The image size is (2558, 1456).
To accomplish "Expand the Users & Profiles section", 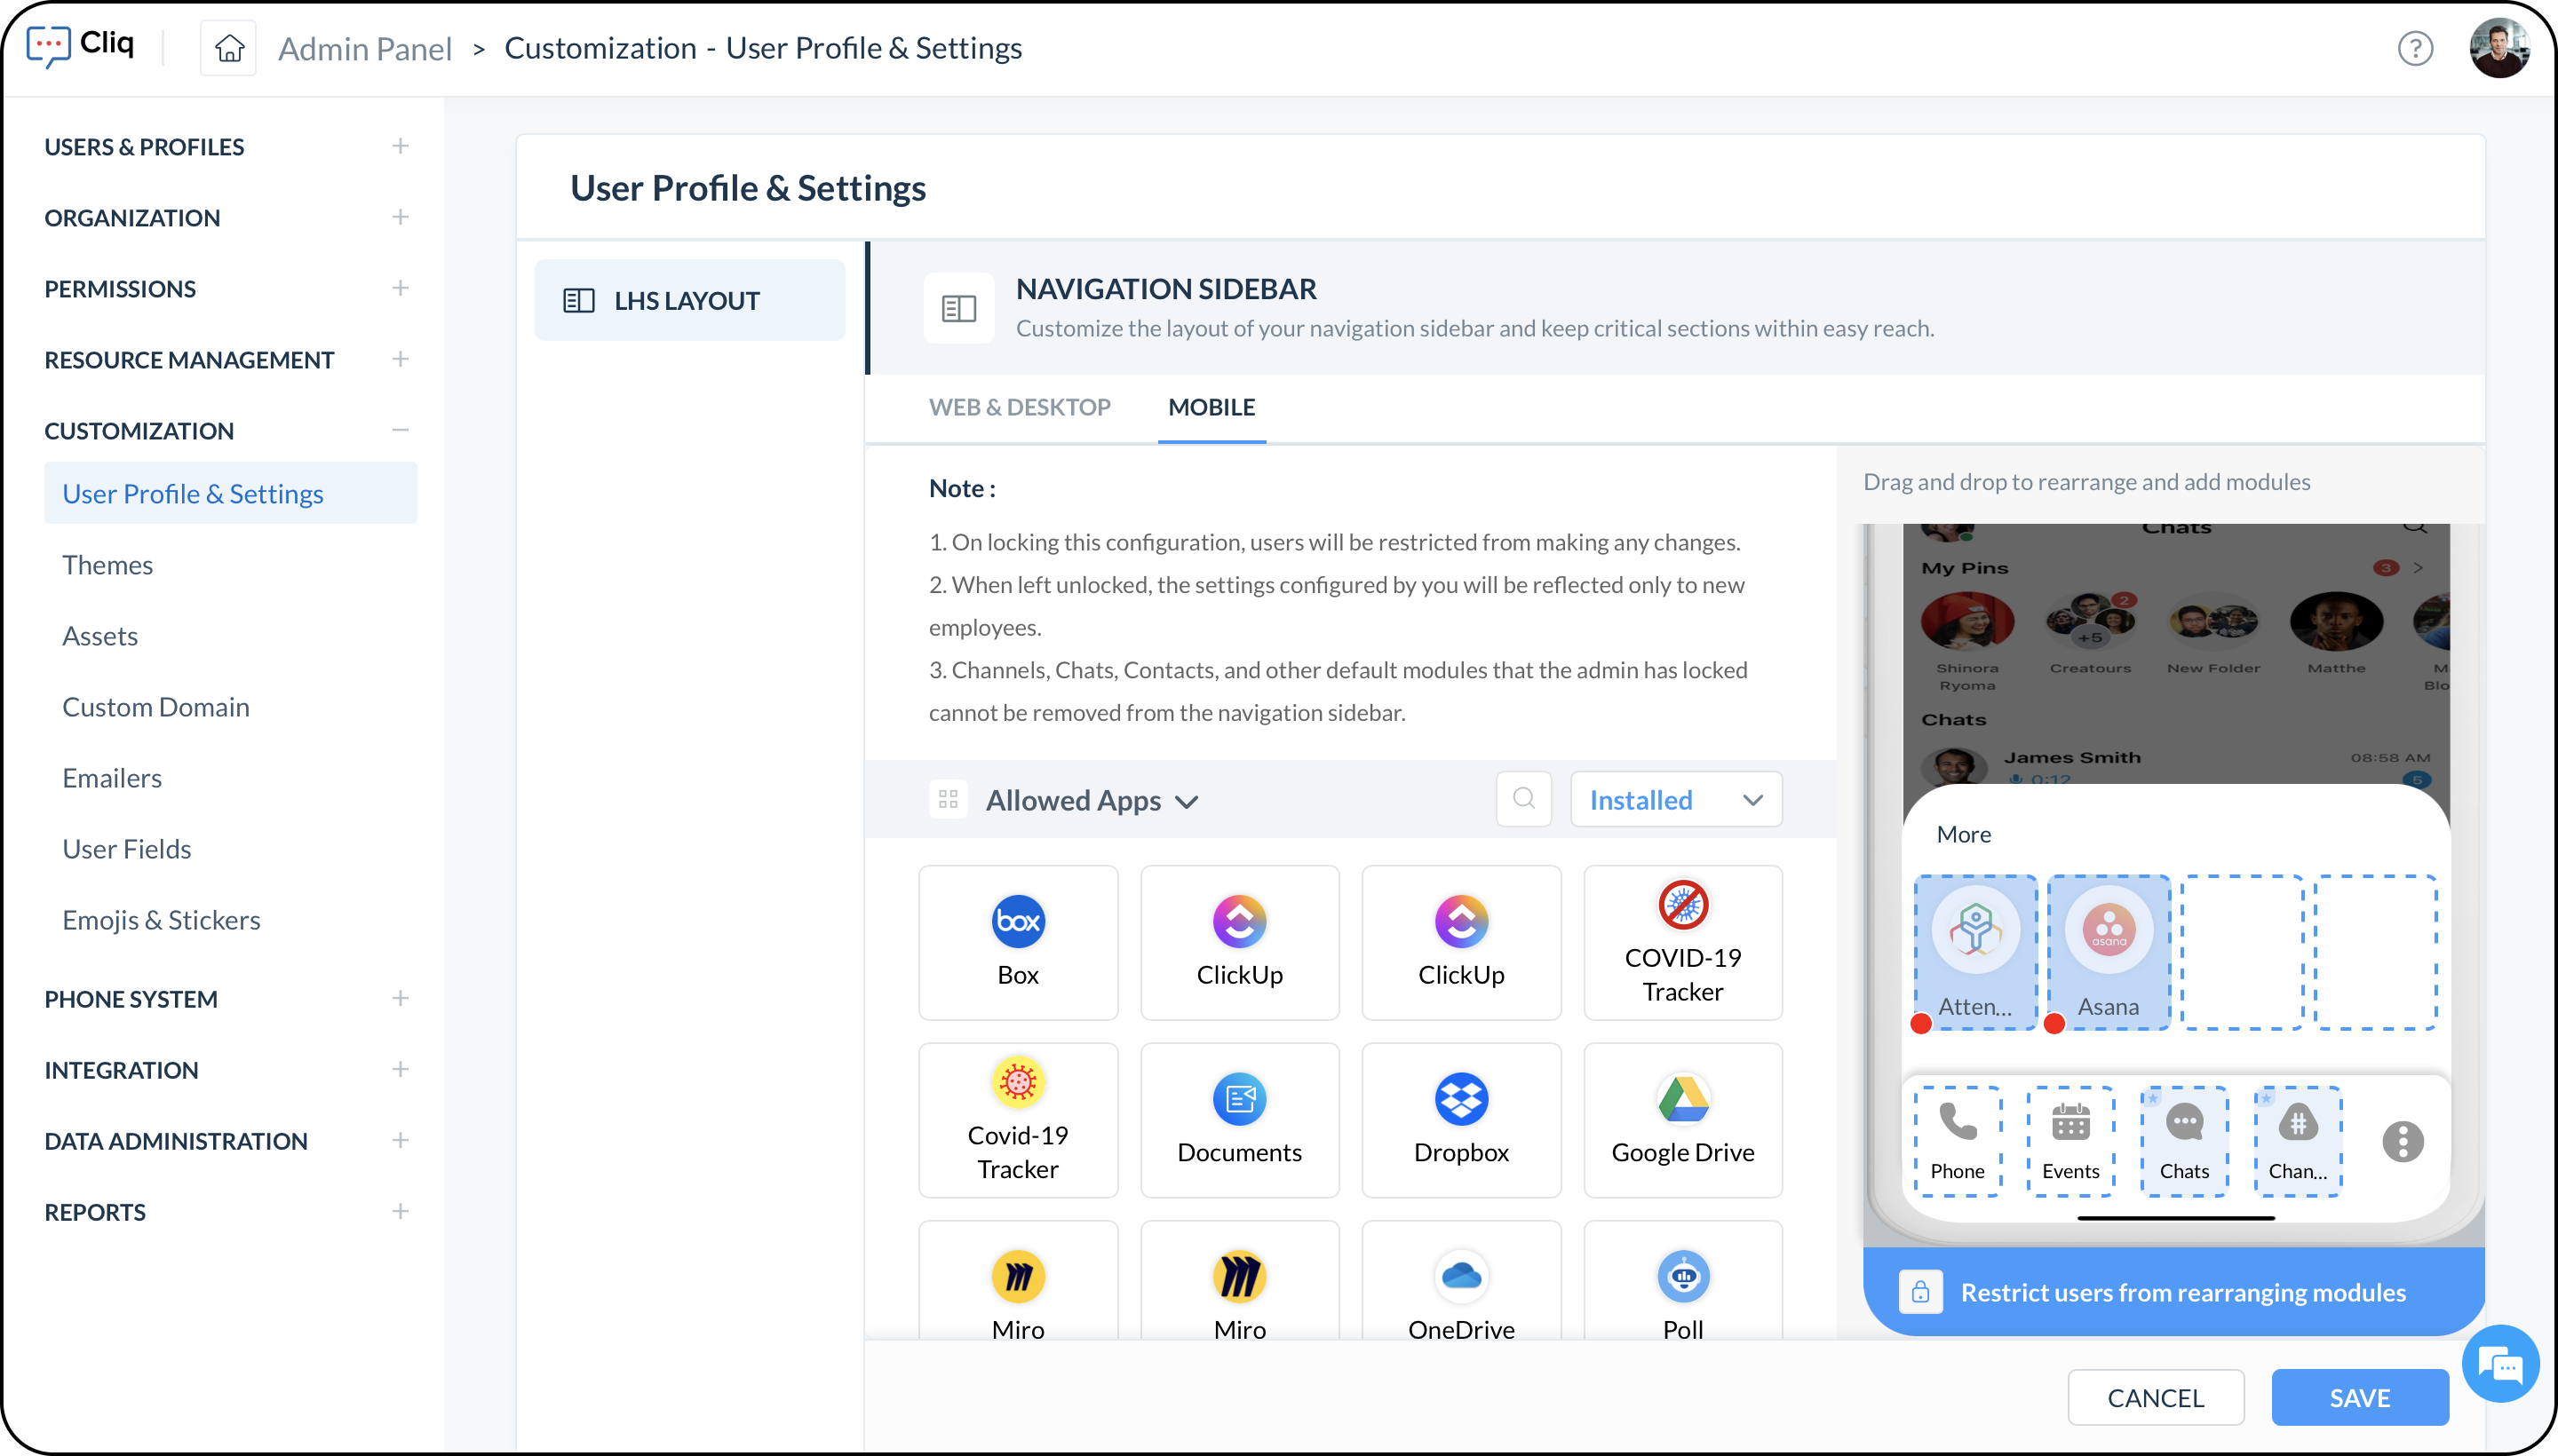I will pos(401,146).
